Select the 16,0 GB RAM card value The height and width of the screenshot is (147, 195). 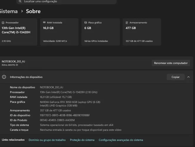[48, 28]
